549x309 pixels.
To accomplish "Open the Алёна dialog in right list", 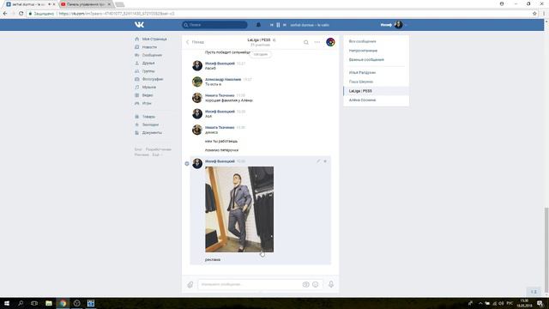I will coord(362,100).
